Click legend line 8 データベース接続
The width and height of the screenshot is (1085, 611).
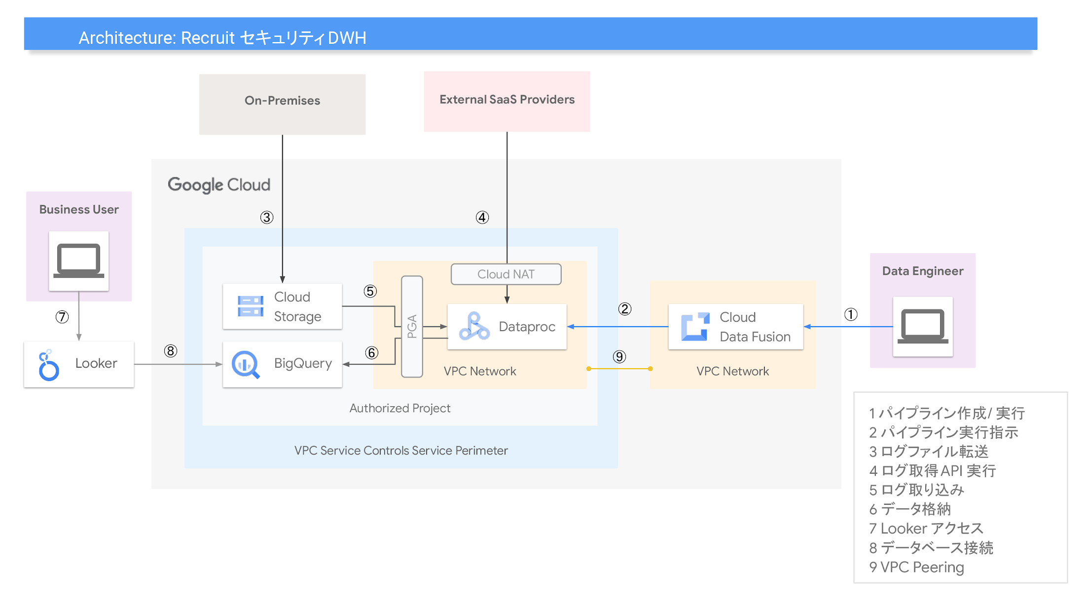point(931,548)
